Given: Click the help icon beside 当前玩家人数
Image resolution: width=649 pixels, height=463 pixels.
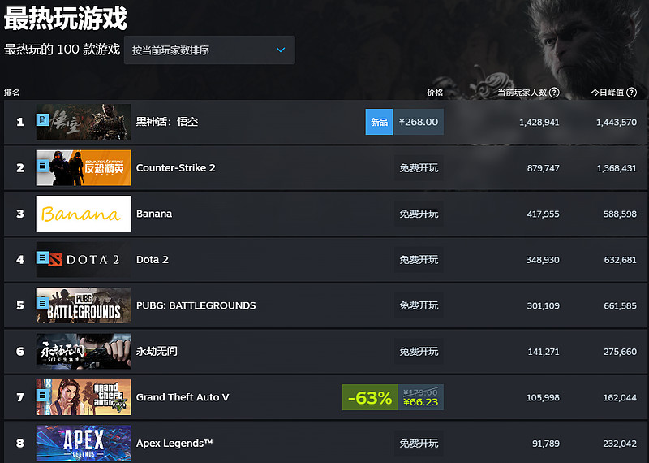Looking at the screenshot, I should pos(554,93).
